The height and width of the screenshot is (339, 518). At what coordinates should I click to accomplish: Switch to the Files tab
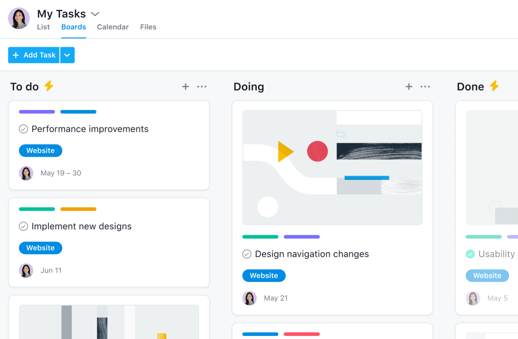click(148, 27)
